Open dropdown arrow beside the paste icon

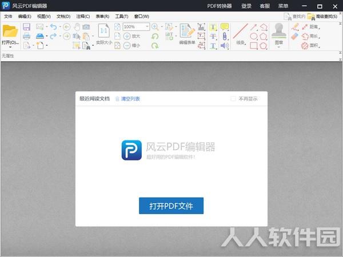(x=93, y=36)
